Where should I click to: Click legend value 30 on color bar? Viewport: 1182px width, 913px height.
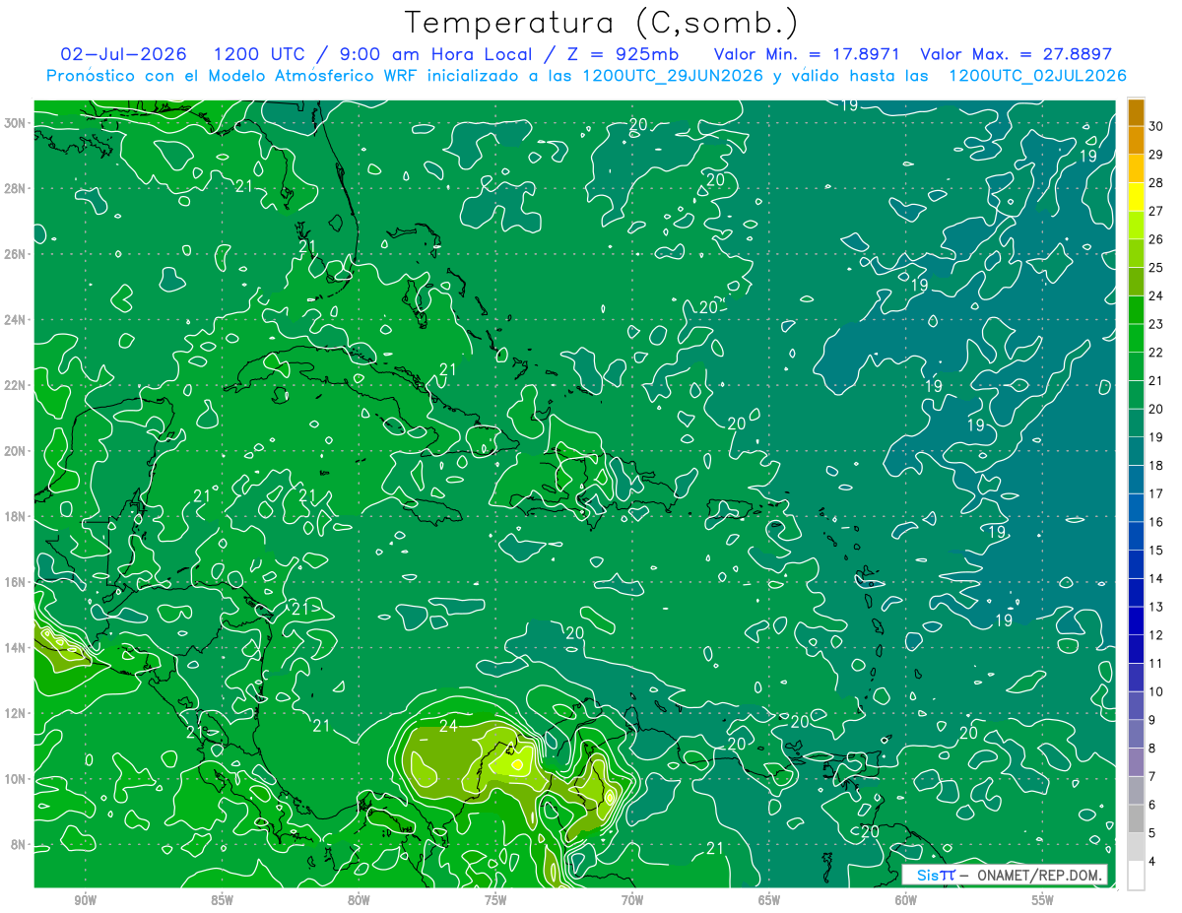pos(1156,126)
